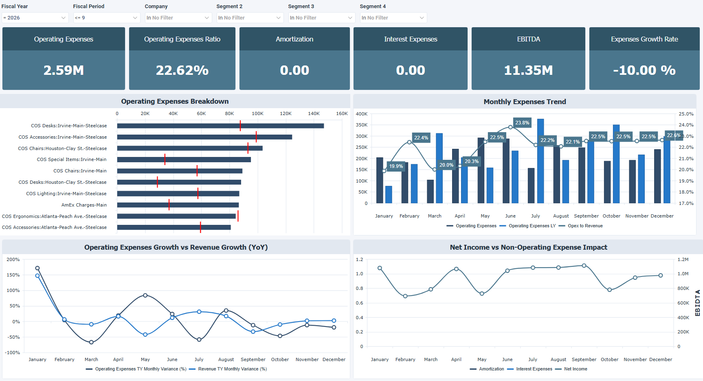Select the January Operating Expenses dark bar
Screen dimensions: 703x381
(380, 180)
